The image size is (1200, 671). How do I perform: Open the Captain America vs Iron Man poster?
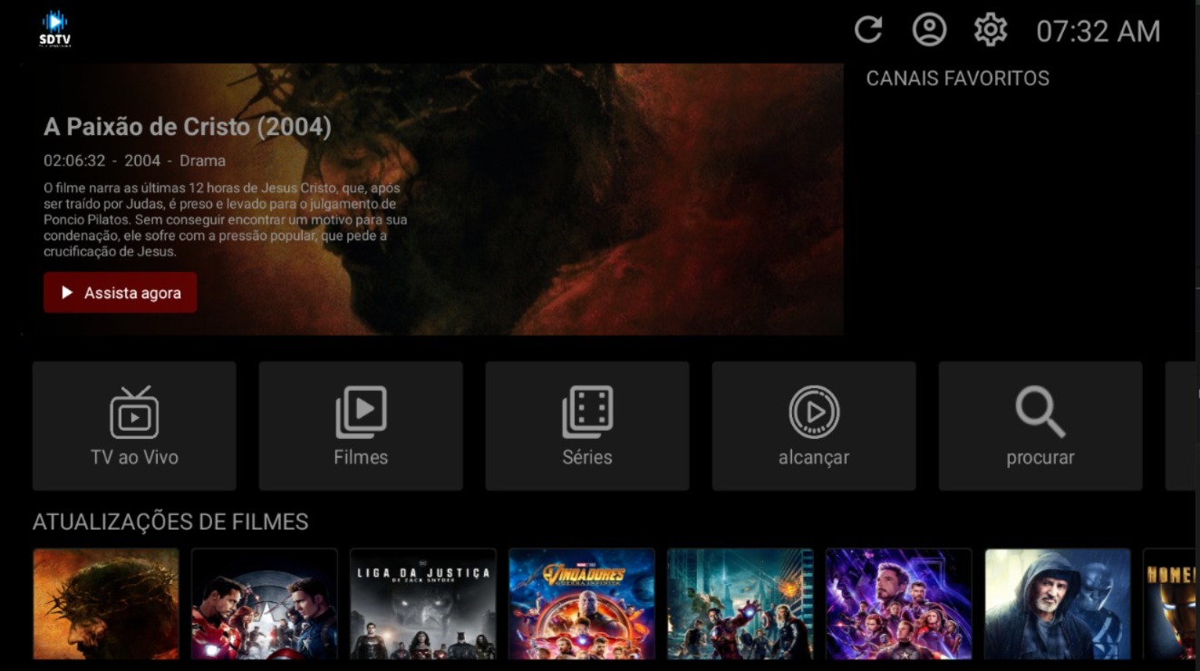(x=265, y=604)
